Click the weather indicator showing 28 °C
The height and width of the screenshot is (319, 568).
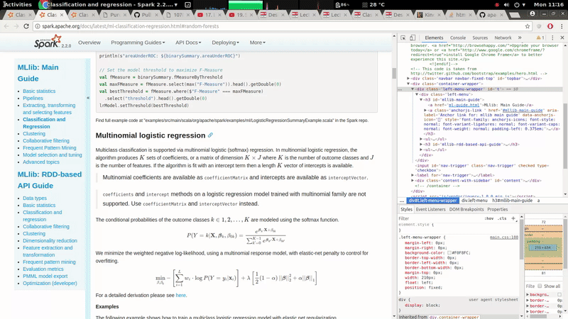[x=373, y=5]
